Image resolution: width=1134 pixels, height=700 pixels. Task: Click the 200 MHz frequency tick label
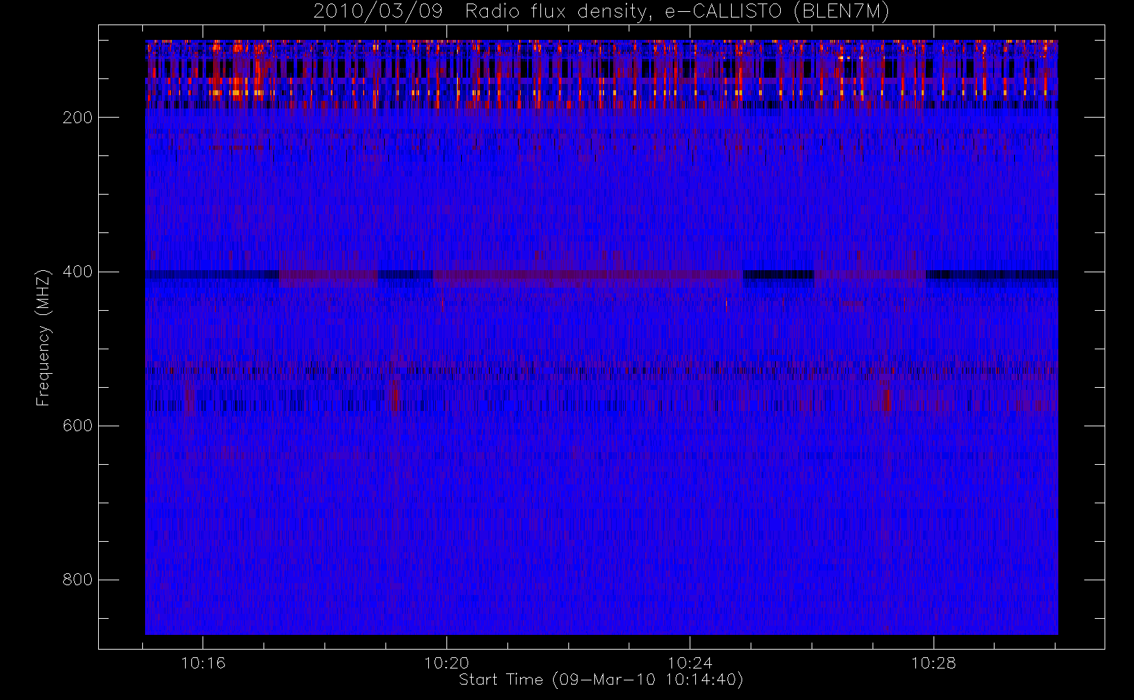click(x=78, y=118)
